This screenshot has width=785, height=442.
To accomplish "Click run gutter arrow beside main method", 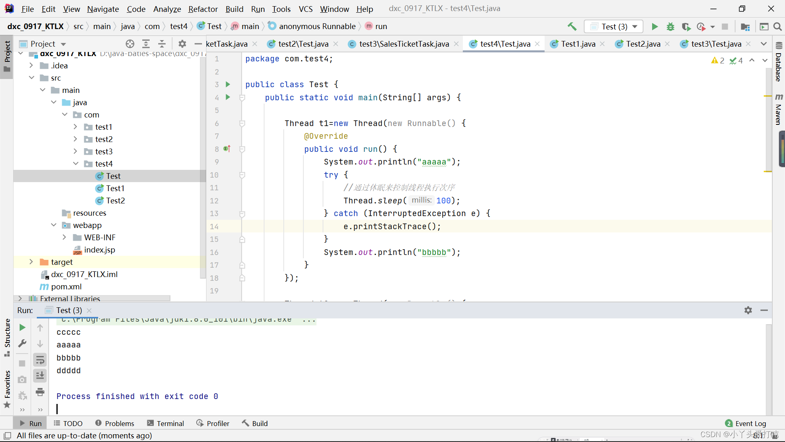I will point(228,97).
